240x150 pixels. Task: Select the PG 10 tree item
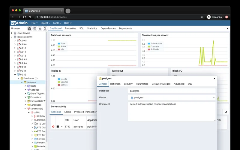click(23, 67)
